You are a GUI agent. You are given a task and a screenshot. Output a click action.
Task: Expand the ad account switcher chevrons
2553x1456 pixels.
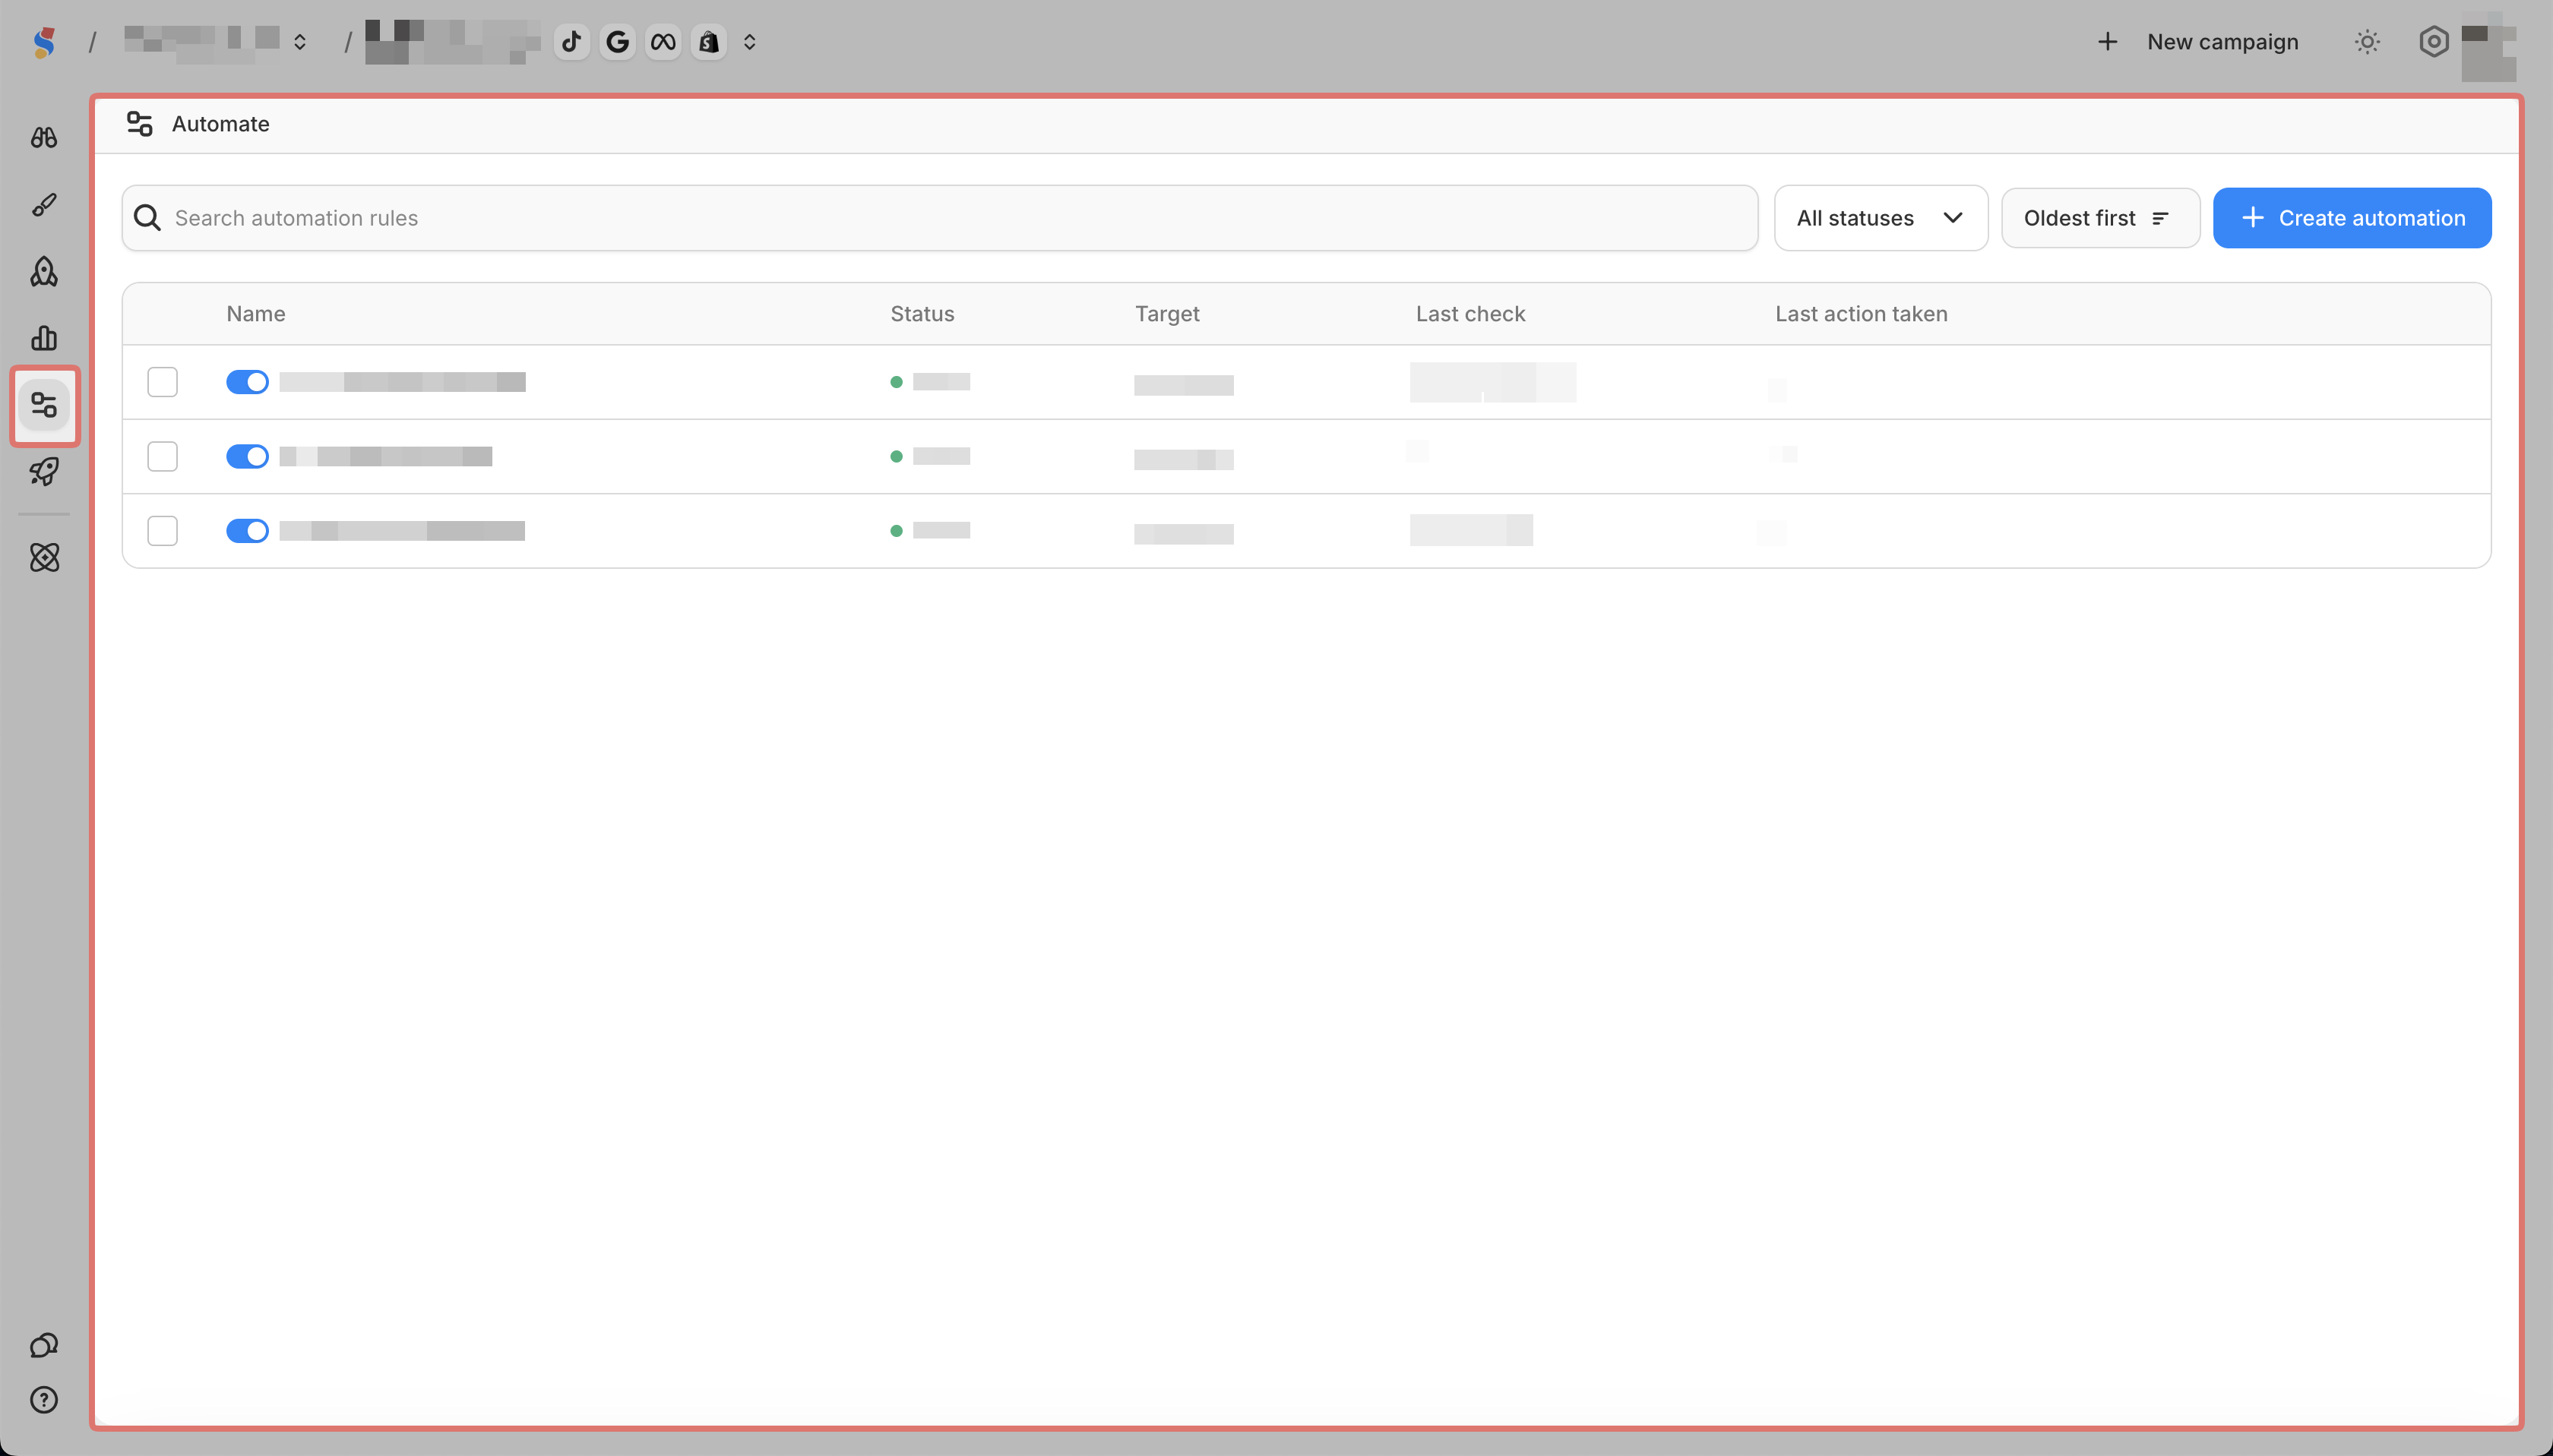(749, 42)
